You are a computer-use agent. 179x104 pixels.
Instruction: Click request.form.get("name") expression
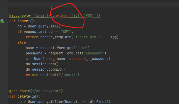tap(65, 48)
